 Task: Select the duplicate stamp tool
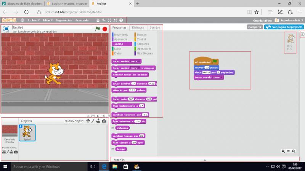pyautogui.click(x=98, y=20)
